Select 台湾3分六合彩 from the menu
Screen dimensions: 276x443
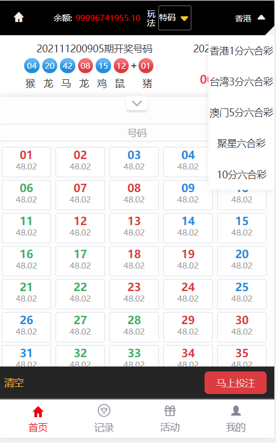click(x=241, y=81)
